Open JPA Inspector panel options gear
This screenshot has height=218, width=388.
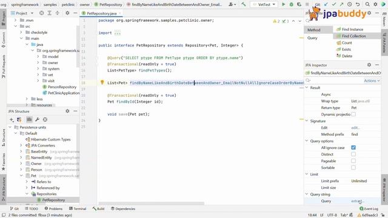(x=369, y=65)
